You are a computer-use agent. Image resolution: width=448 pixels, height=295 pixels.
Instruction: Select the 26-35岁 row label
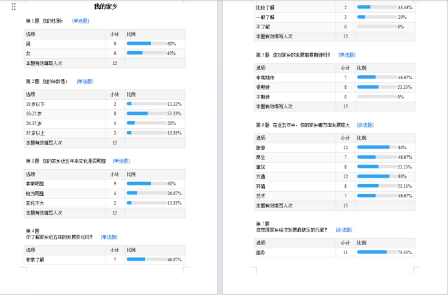pyautogui.click(x=34, y=124)
